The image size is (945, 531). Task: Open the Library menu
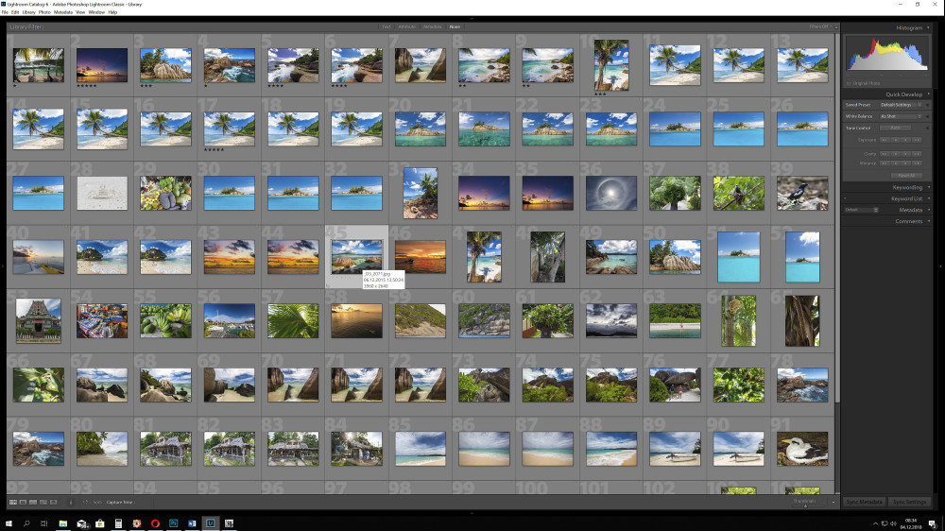[x=29, y=12]
